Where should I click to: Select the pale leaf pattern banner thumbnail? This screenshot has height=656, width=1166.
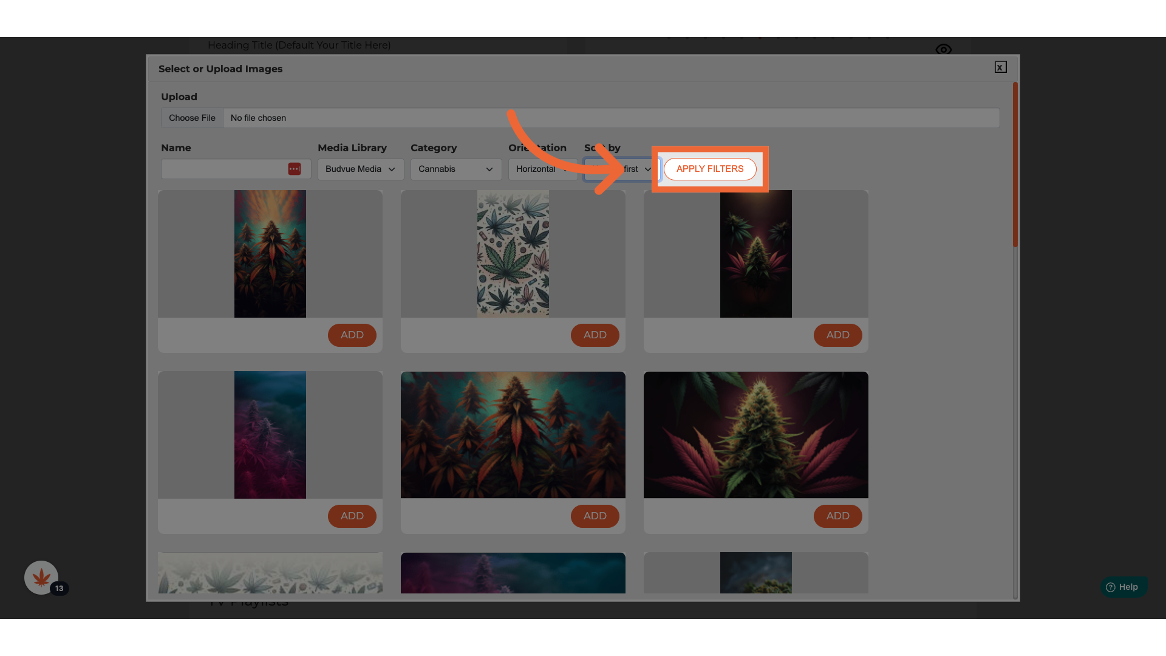[x=270, y=573]
